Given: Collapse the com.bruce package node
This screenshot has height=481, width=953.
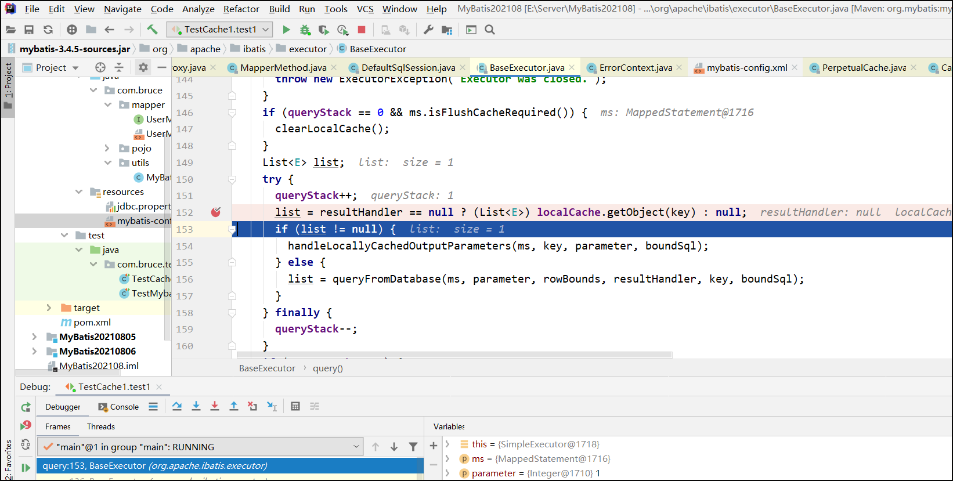Looking at the screenshot, I should pos(93,90).
